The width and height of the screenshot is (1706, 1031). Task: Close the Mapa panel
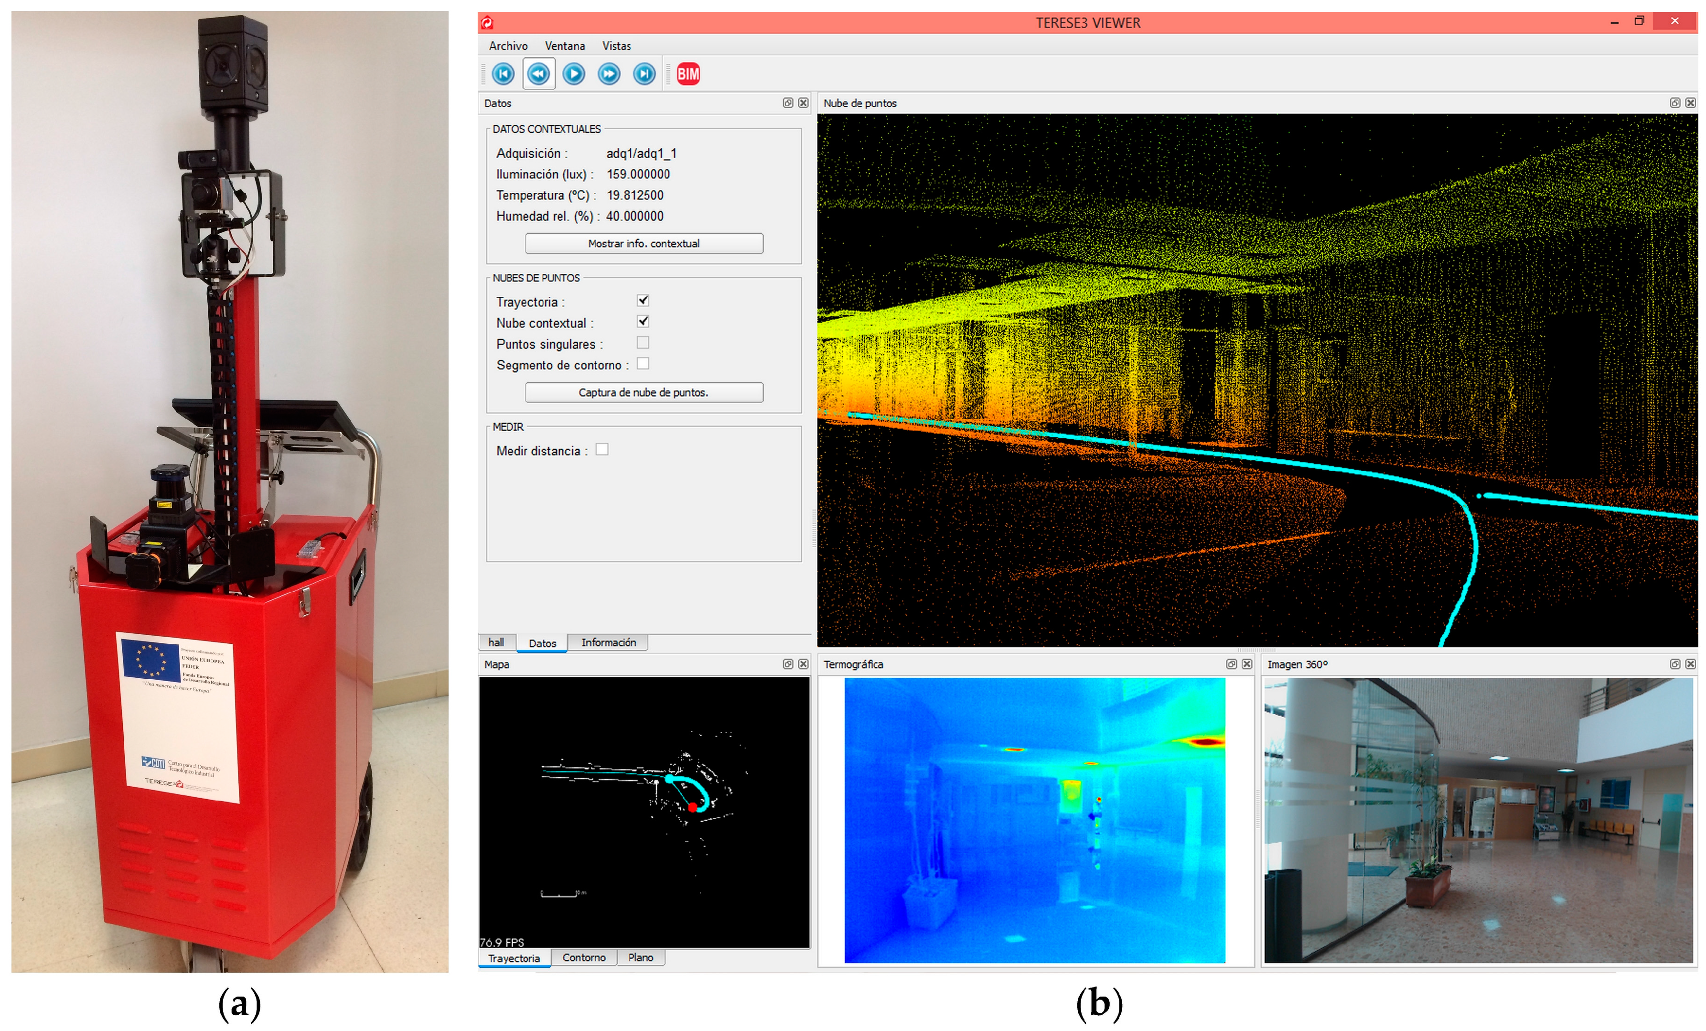(803, 664)
